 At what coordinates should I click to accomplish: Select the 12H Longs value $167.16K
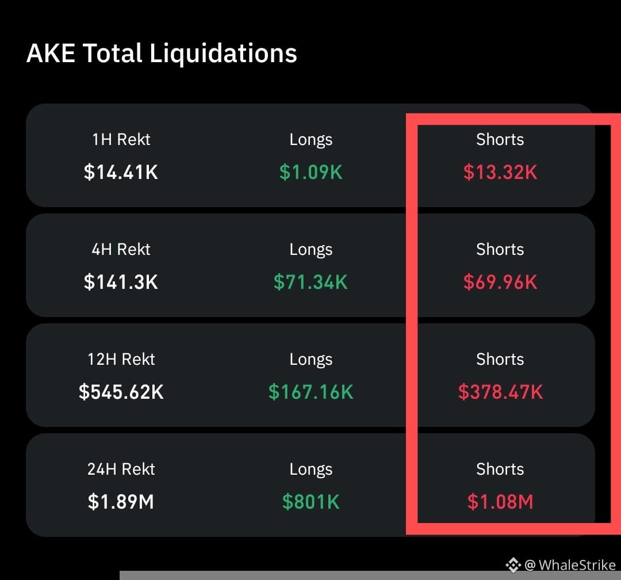point(311,392)
